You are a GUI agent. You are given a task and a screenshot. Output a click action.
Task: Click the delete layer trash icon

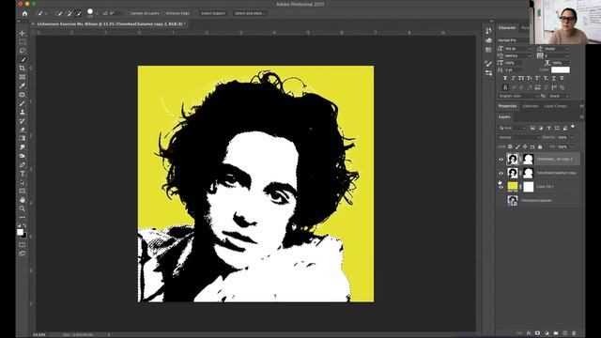click(574, 333)
